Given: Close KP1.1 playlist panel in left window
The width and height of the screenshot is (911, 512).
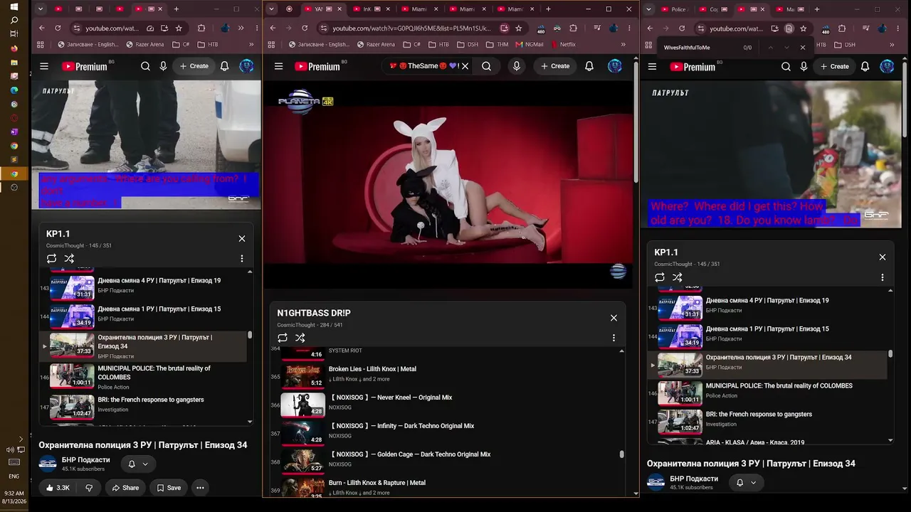Looking at the screenshot, I should 242,239.
